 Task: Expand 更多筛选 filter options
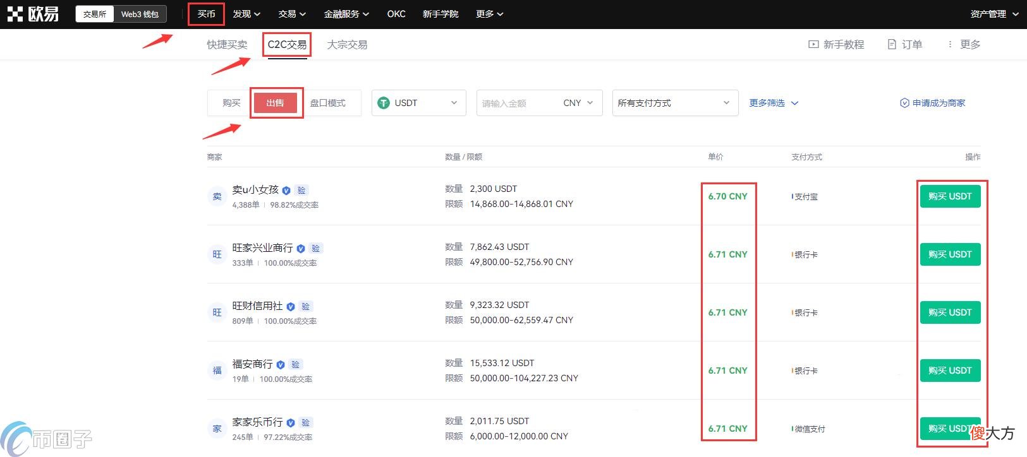coord(774,103)
